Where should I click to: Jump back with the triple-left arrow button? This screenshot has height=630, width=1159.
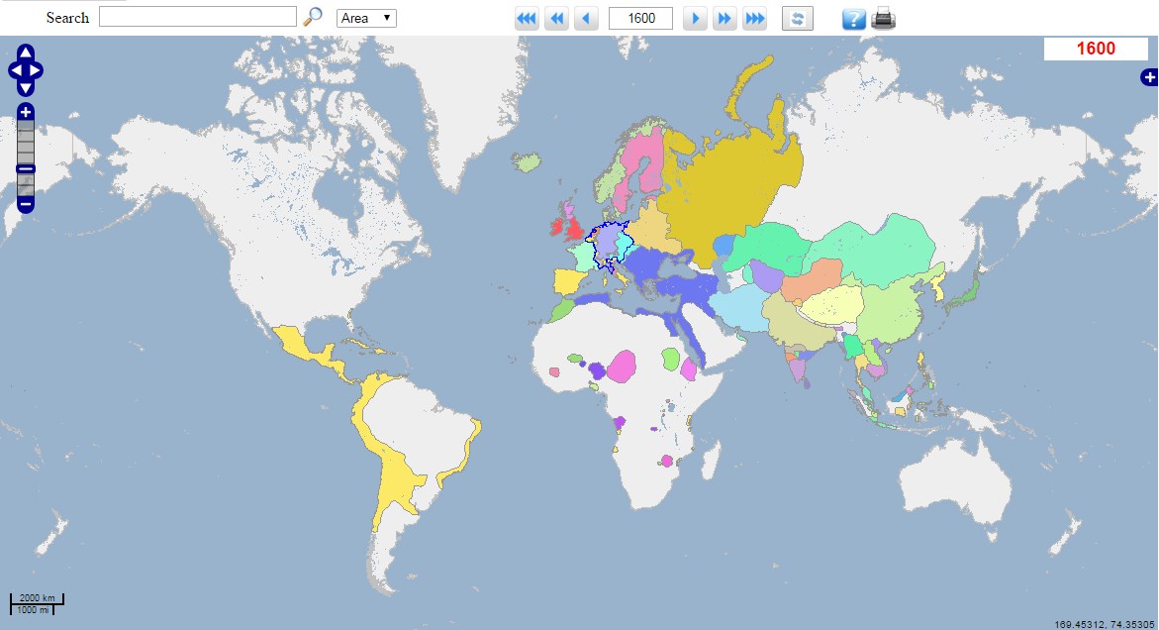pos(527,19)
